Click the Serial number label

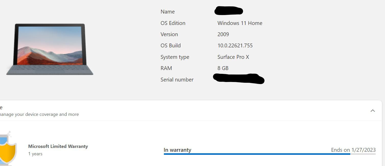[177, 80]
